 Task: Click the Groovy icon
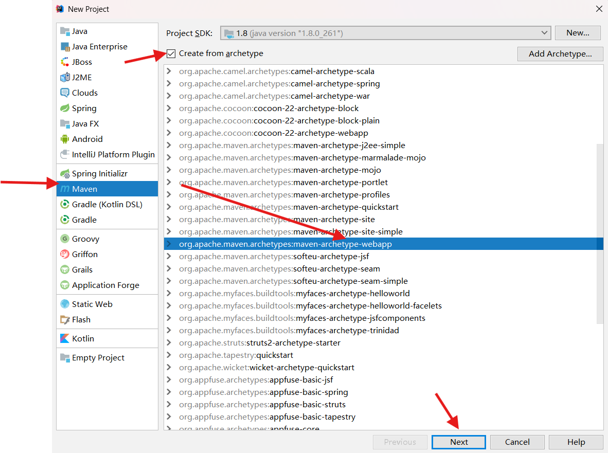point(65,239)
